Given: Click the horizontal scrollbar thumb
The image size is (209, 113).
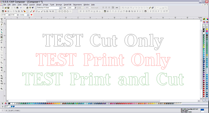Looking at the screenshot, I should [x=103, y=101].
